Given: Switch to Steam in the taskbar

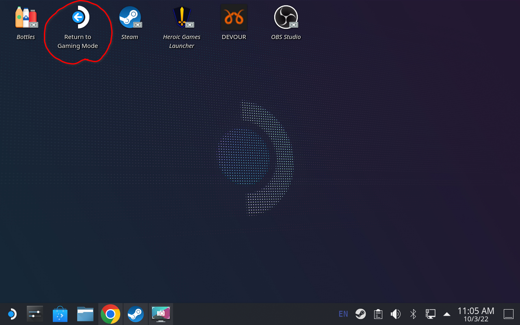Looking at the screenshot, I should (x=136, y=314).
